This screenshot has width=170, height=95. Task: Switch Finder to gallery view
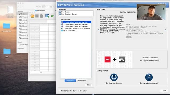[x=46, y=7]
